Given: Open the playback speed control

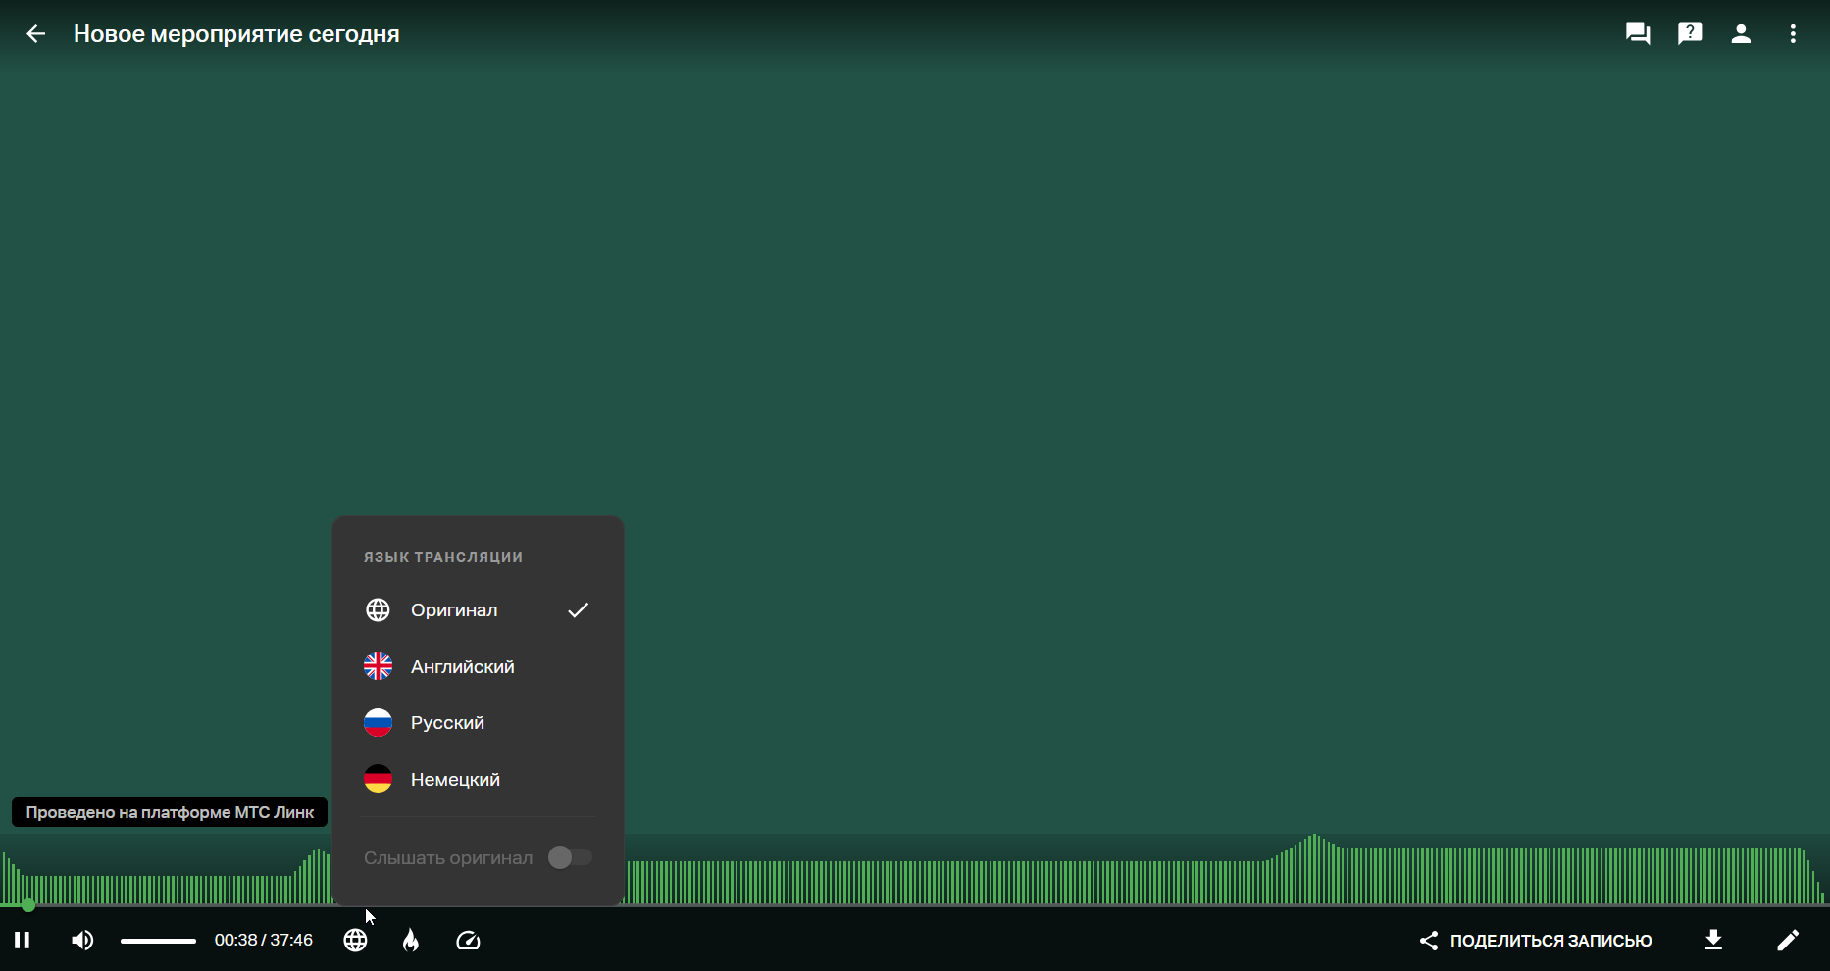Looking at the screenshot, I should [468, 941].
